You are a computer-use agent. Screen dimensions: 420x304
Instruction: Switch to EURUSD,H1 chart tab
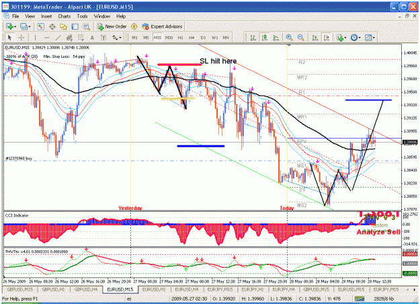point(154,289)
